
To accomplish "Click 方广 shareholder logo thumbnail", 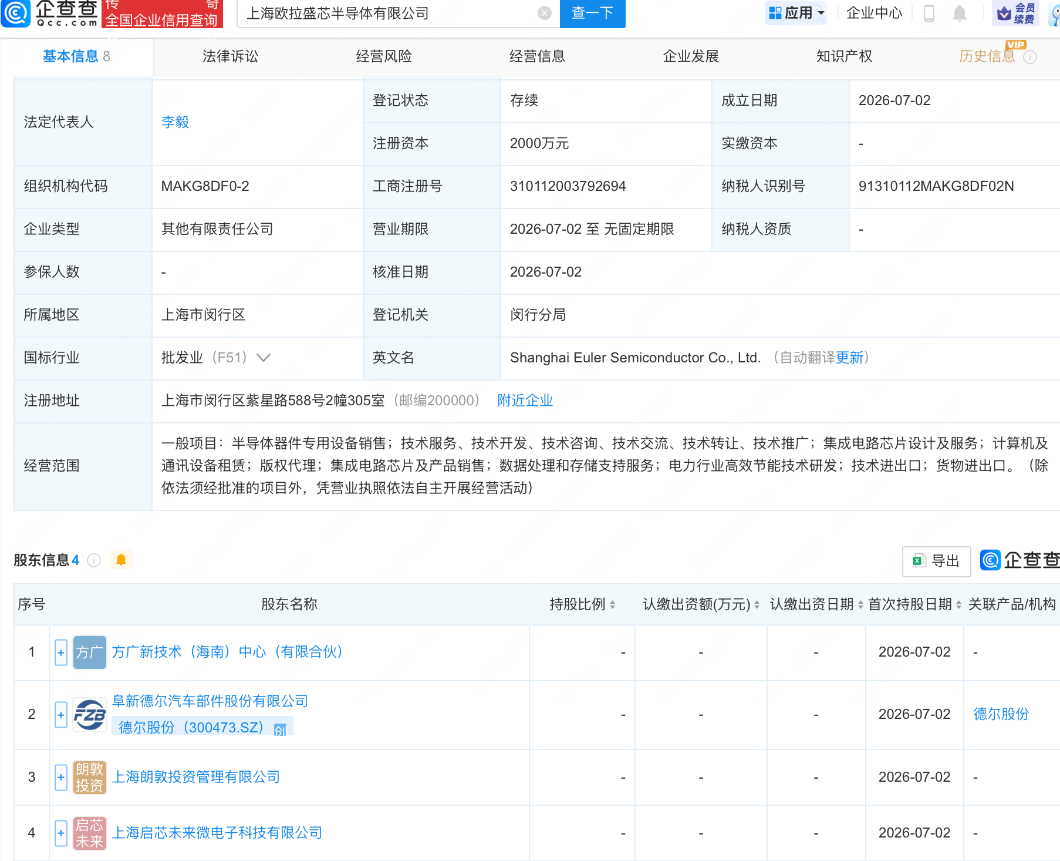I will pyautogui.click(x=90, y=653).
